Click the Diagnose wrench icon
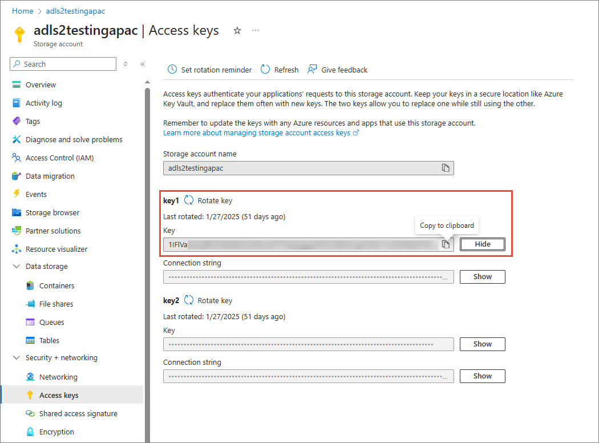 [x=17, y=139]
